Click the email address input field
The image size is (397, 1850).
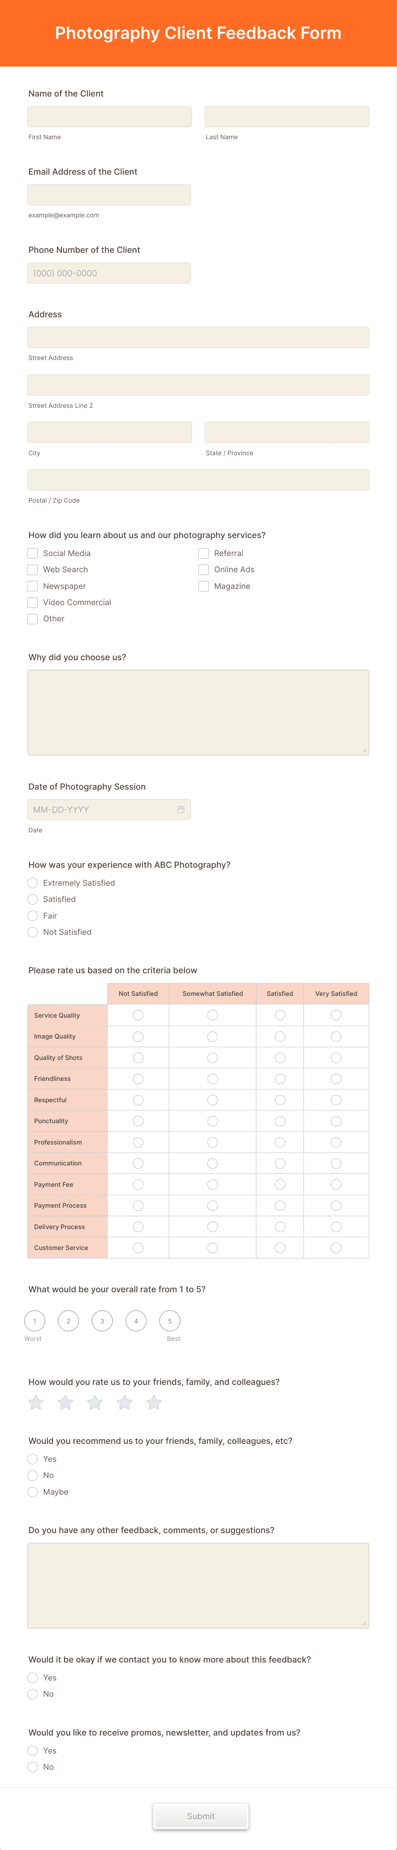tap(109, 194)
